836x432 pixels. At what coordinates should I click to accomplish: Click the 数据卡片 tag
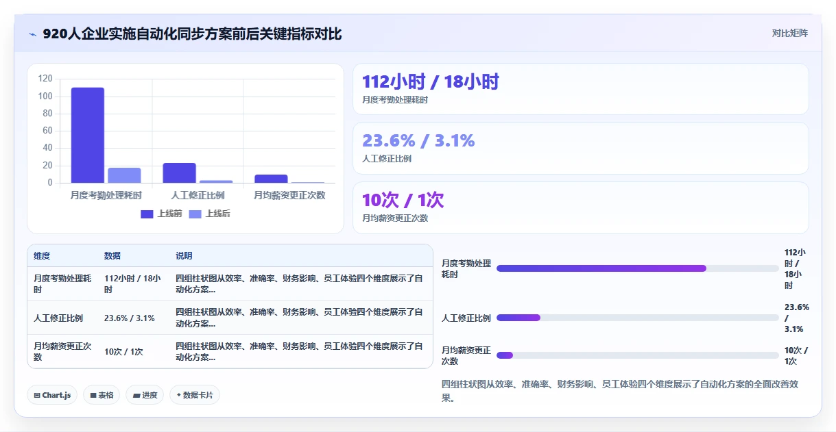tap(195, 395)
